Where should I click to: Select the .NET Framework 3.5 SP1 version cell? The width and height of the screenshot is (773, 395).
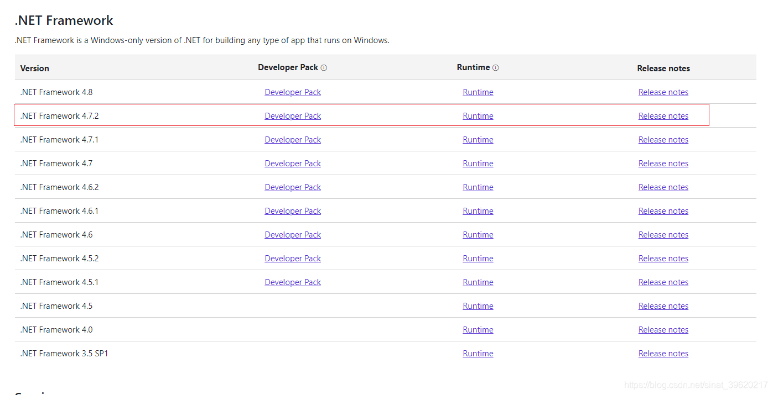[x=64, y=354]
